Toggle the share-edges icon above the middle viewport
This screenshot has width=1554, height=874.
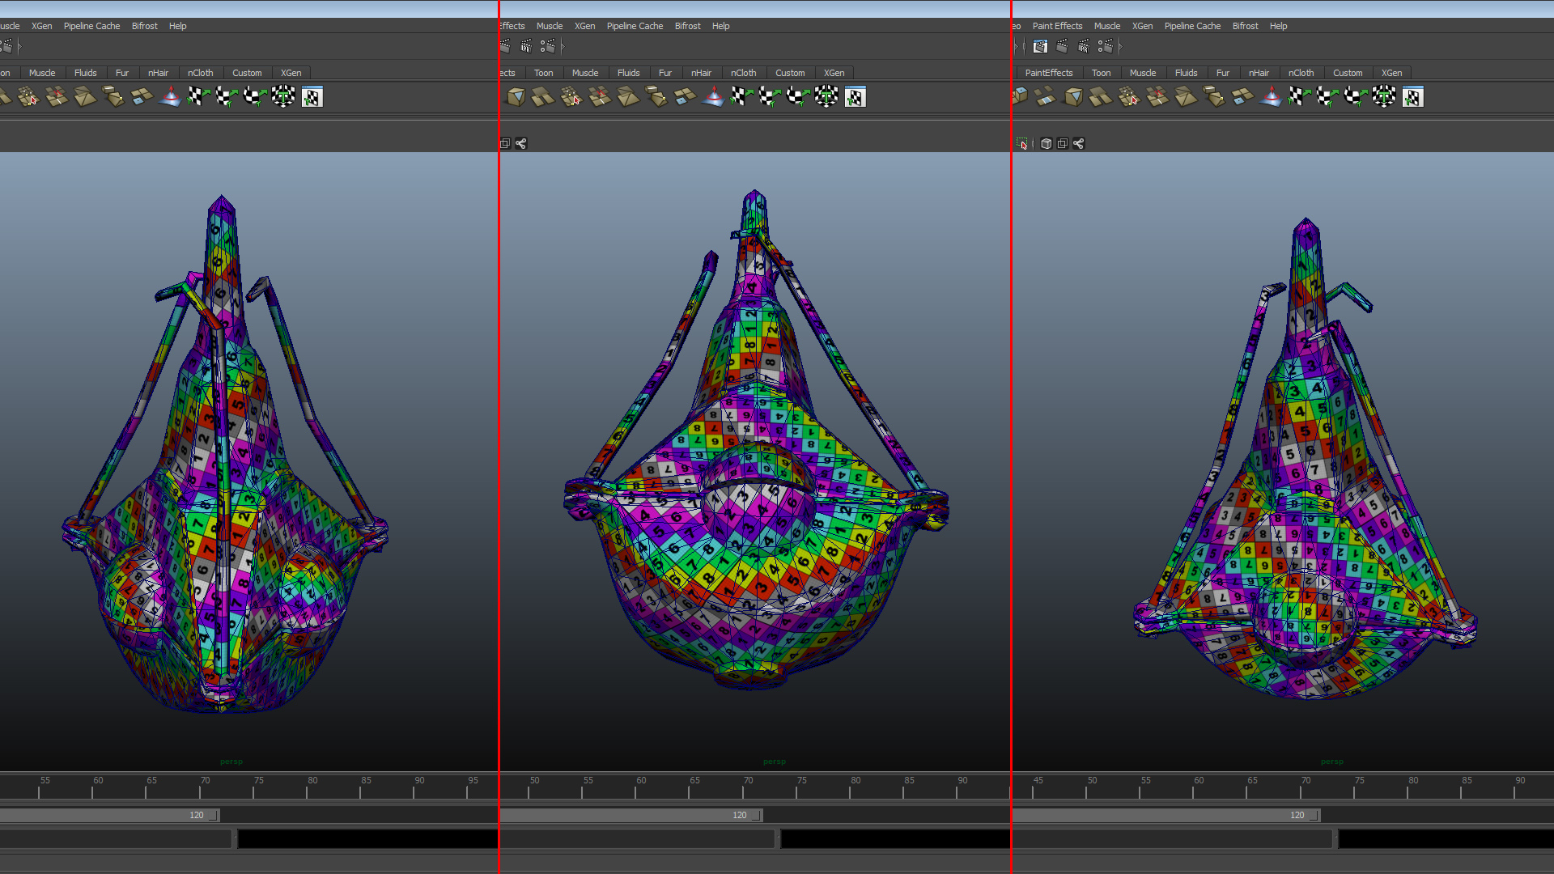521,143
